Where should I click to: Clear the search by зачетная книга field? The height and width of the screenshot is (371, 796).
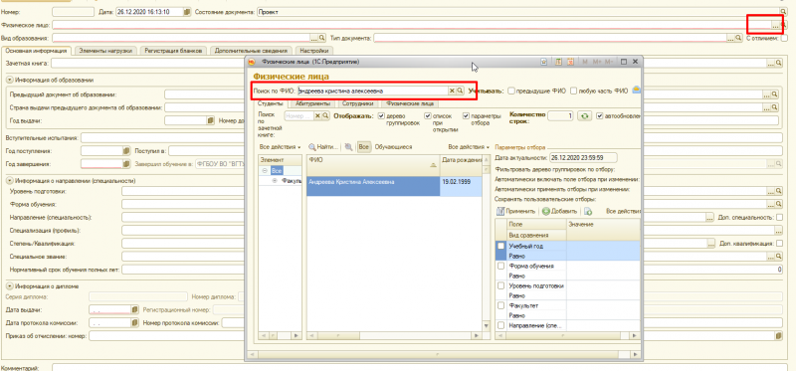click(317, 116)
